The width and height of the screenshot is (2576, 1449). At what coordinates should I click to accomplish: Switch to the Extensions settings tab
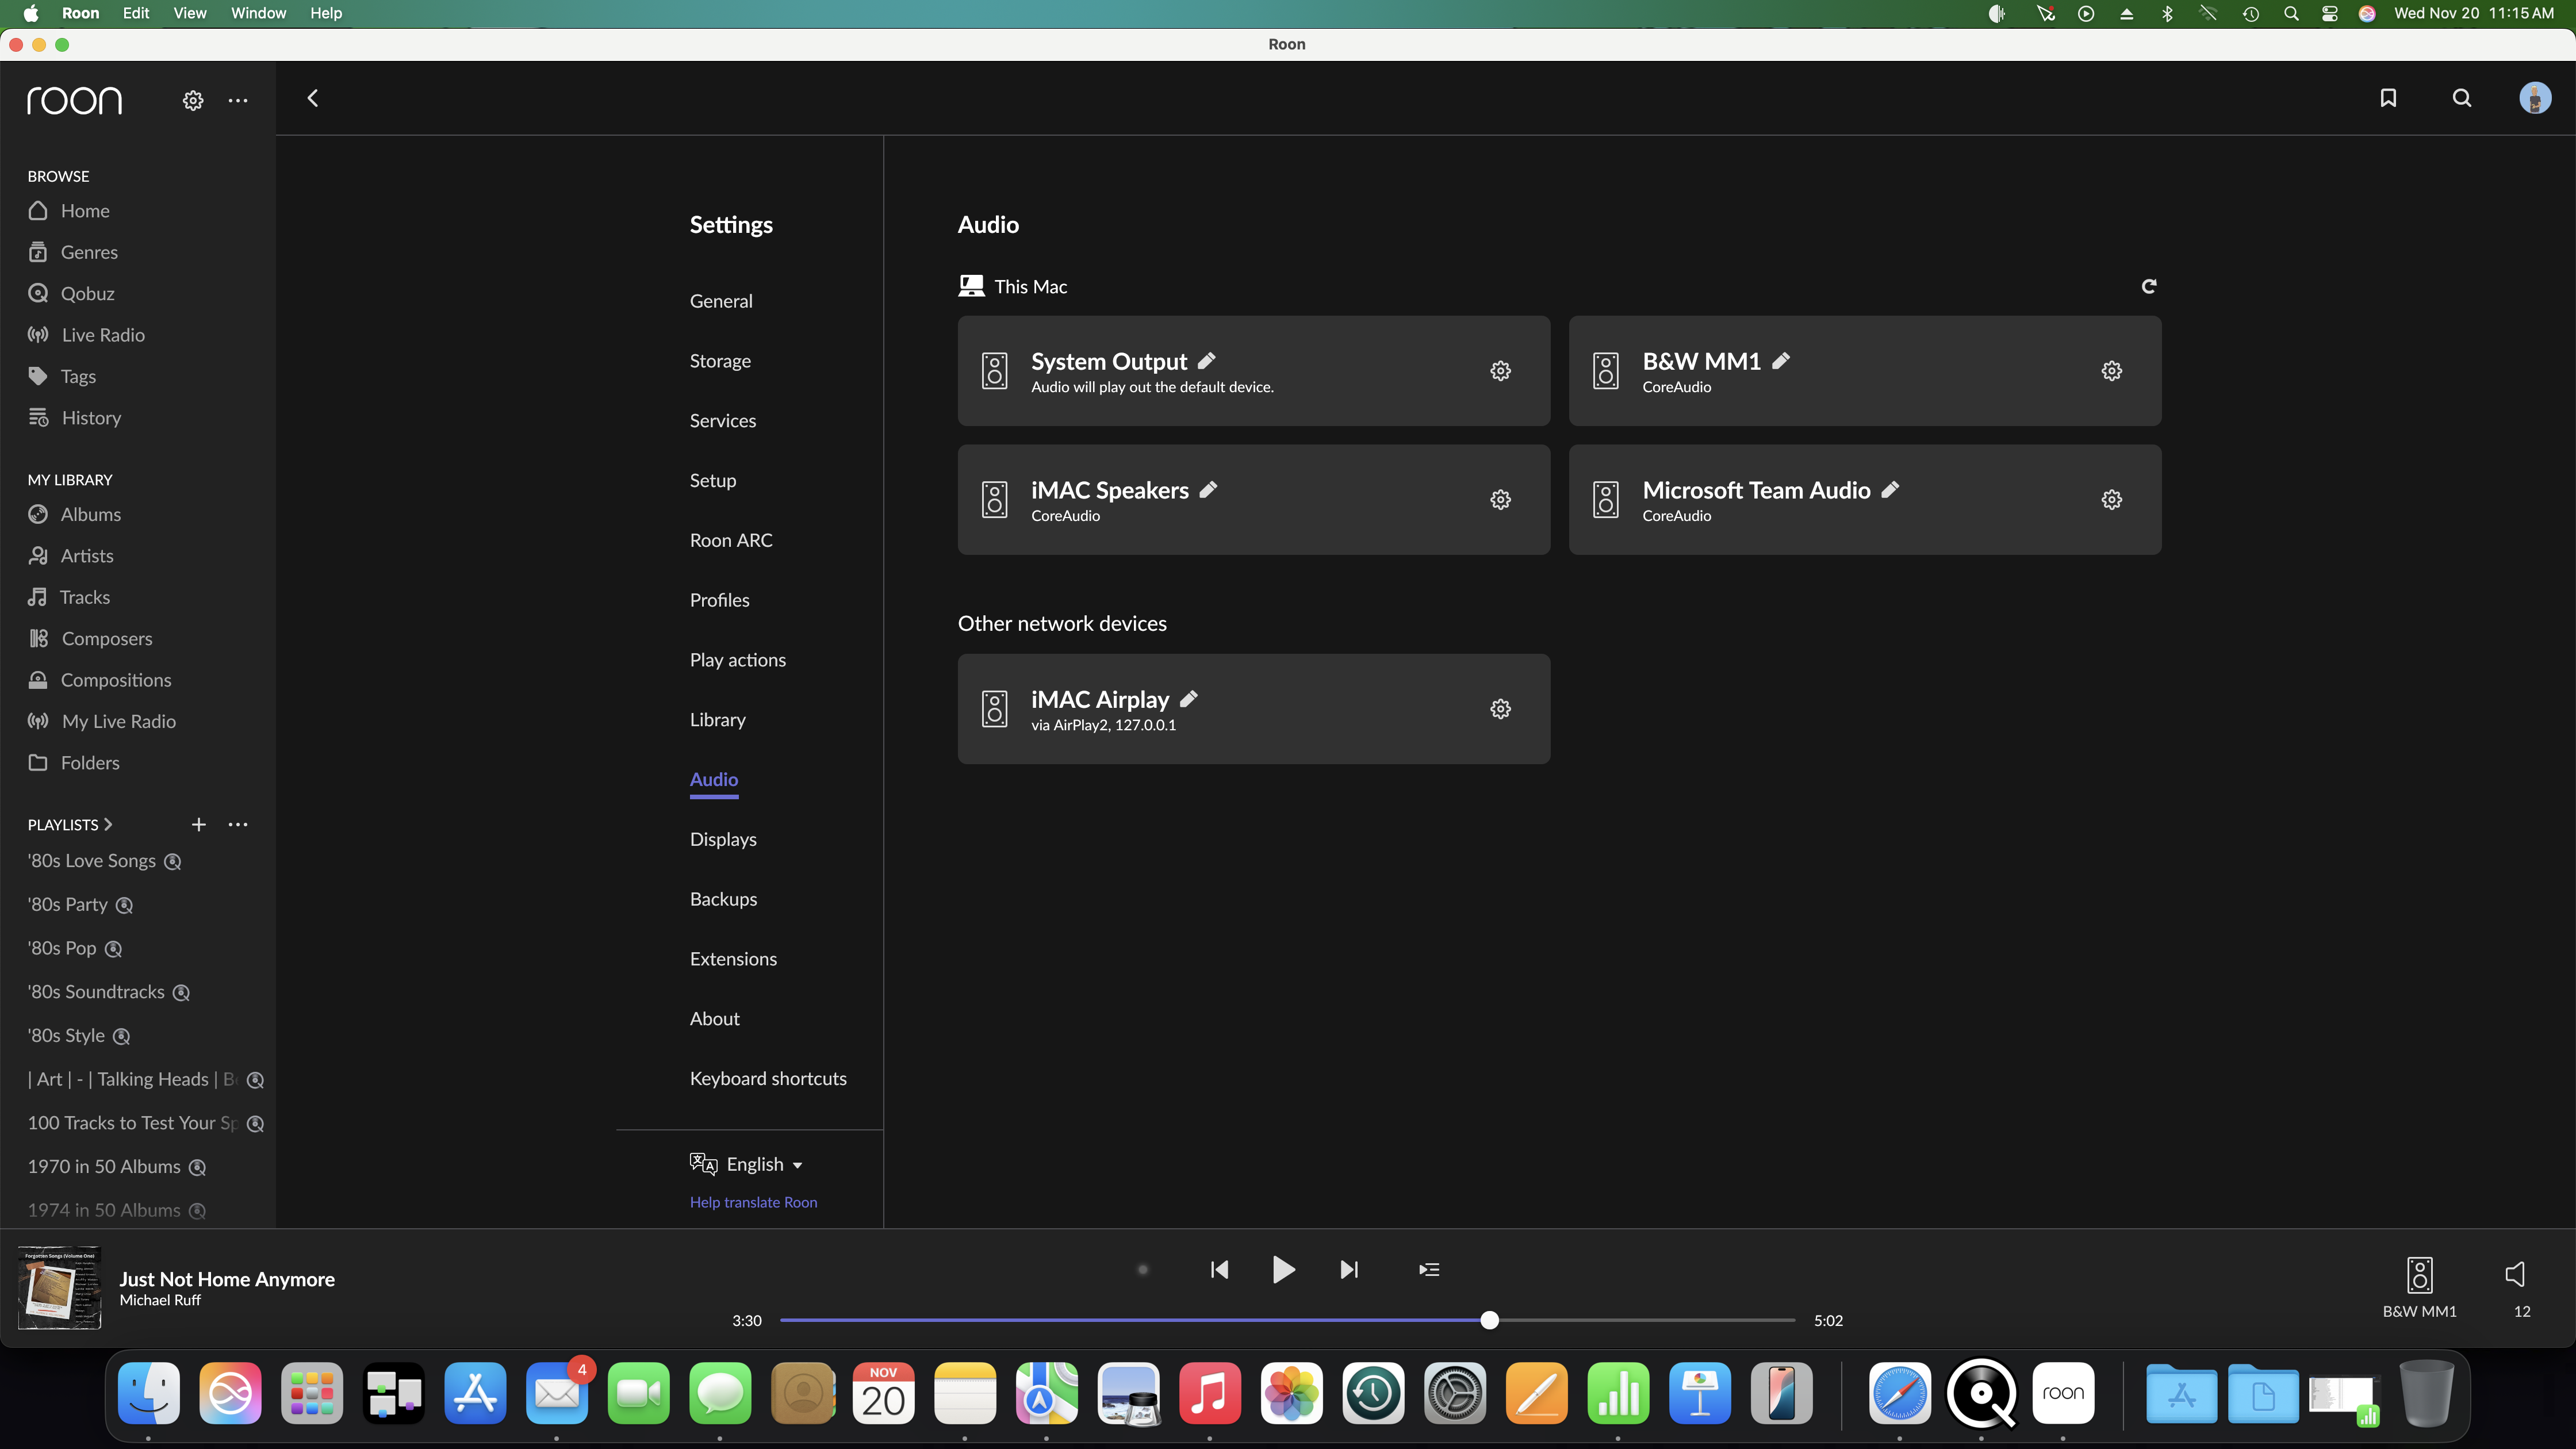pyautogui.click(x=733, y=959)
